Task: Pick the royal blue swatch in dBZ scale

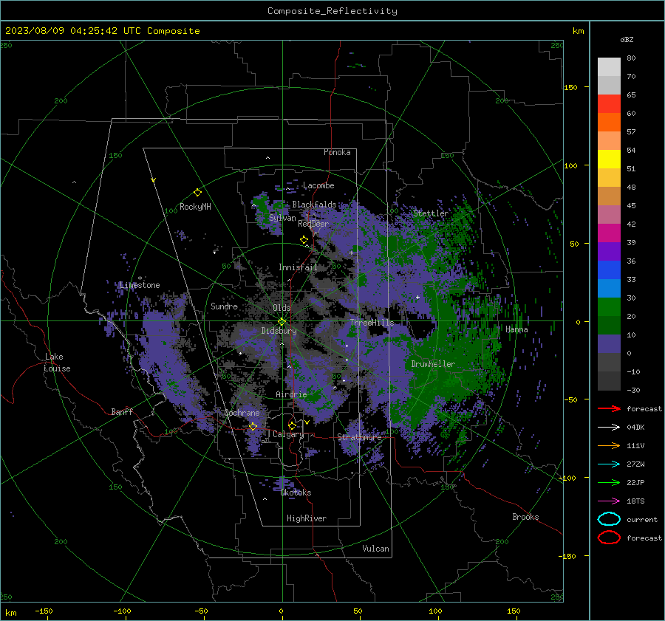Action: tap(609, 270)
